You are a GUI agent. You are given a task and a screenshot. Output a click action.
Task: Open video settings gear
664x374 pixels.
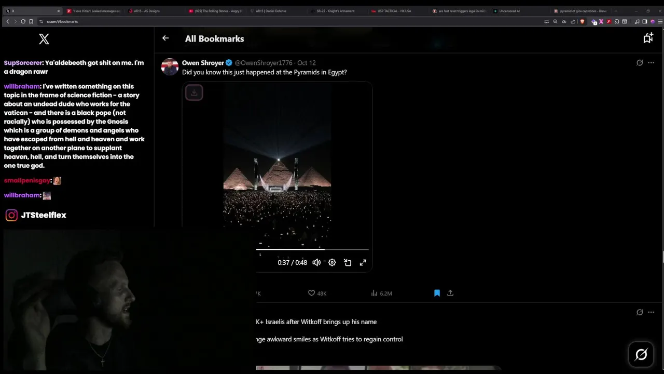point(332,262)
